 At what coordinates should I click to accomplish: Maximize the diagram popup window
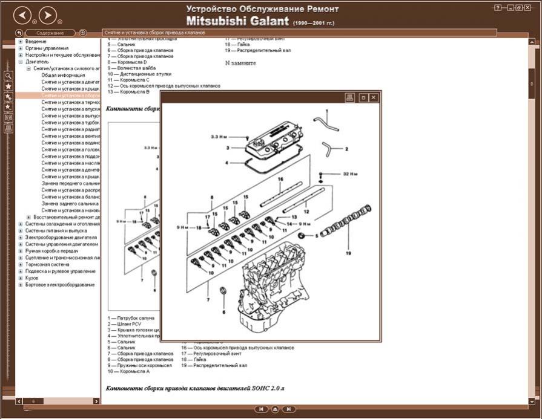[x=363, y=98]
